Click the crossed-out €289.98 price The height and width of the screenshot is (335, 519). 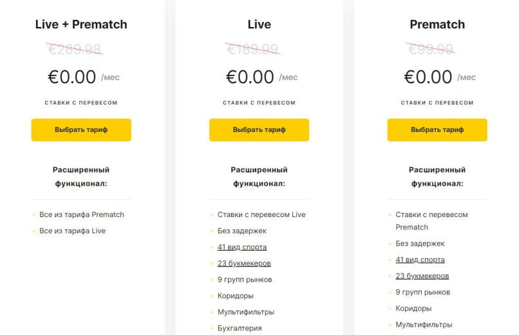coord(75,48)
